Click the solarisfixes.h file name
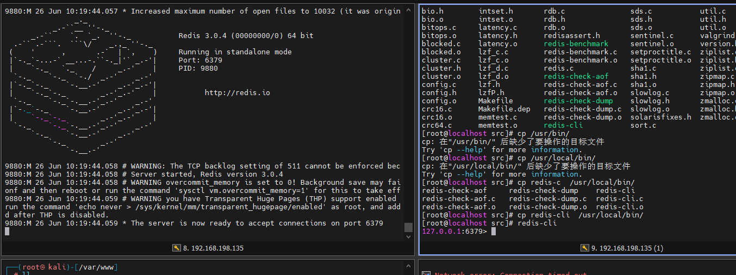 [x=661, y=117]
